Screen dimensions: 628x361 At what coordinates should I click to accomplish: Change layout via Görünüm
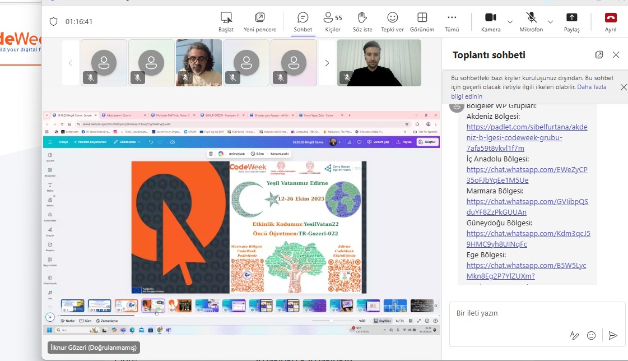(422, 22)
